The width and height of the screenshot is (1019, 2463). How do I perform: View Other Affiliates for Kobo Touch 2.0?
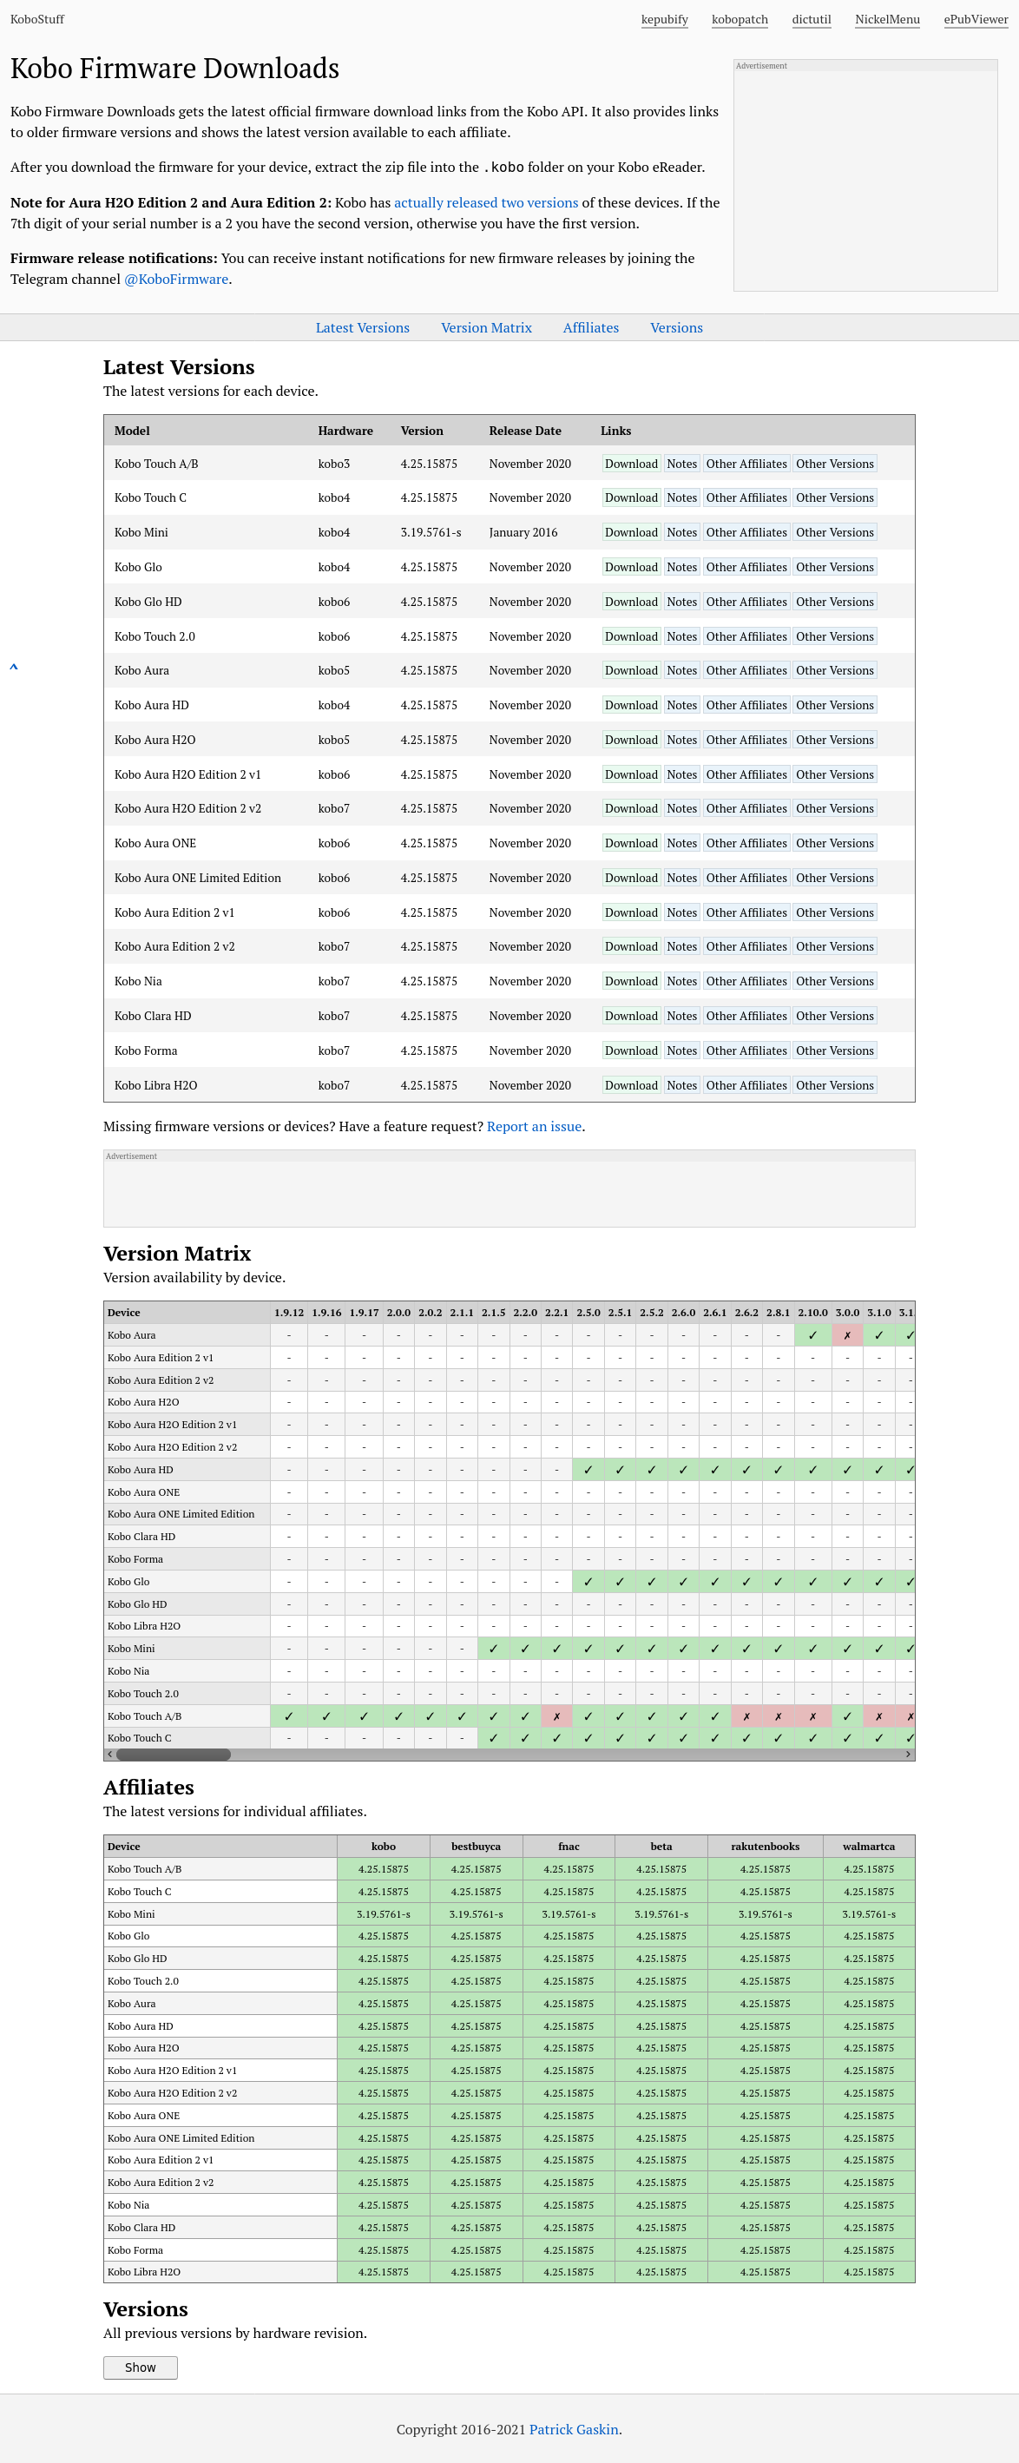click(746, 636)
